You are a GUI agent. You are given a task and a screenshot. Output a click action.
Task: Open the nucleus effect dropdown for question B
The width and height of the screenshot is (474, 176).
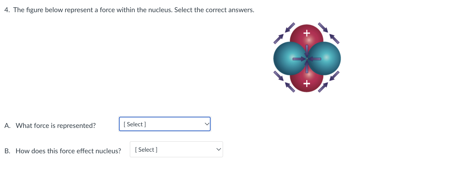pos(176,149)
